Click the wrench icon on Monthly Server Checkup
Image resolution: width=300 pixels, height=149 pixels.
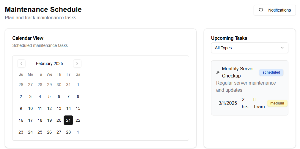[x=218, y=72]
